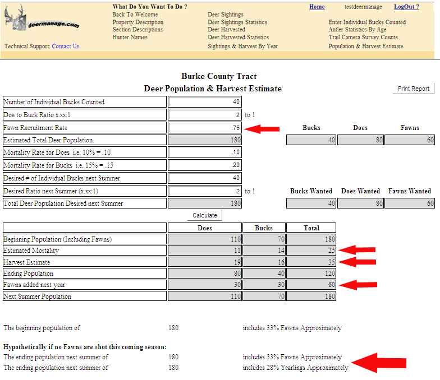Focus the Fawn Recruitment Rate field
Screen dimensions: 440x380
point(205,128)
